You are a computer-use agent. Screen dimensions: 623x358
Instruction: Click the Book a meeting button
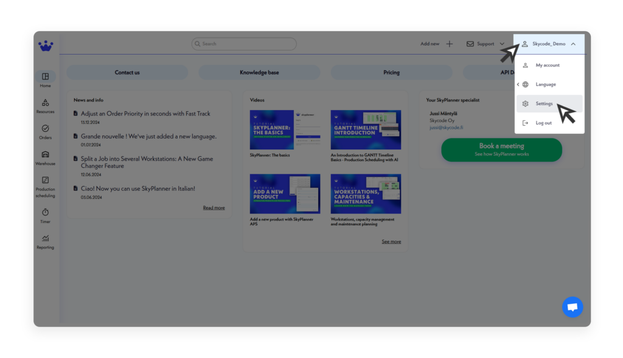pos(501,150)
